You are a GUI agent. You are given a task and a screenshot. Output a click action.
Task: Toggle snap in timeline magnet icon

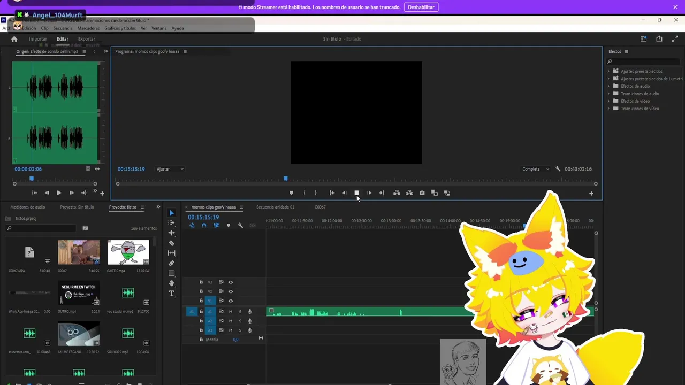point(204,226)
